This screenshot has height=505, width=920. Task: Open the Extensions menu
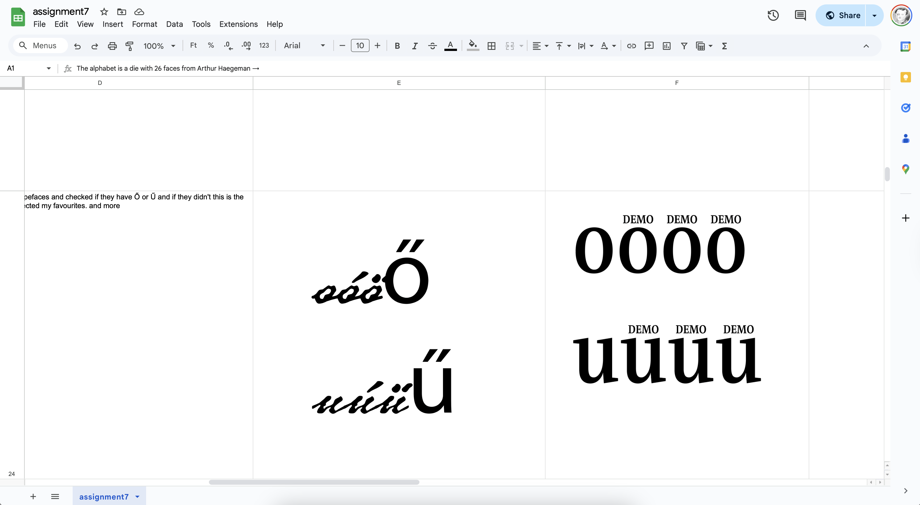coord(238,24)
